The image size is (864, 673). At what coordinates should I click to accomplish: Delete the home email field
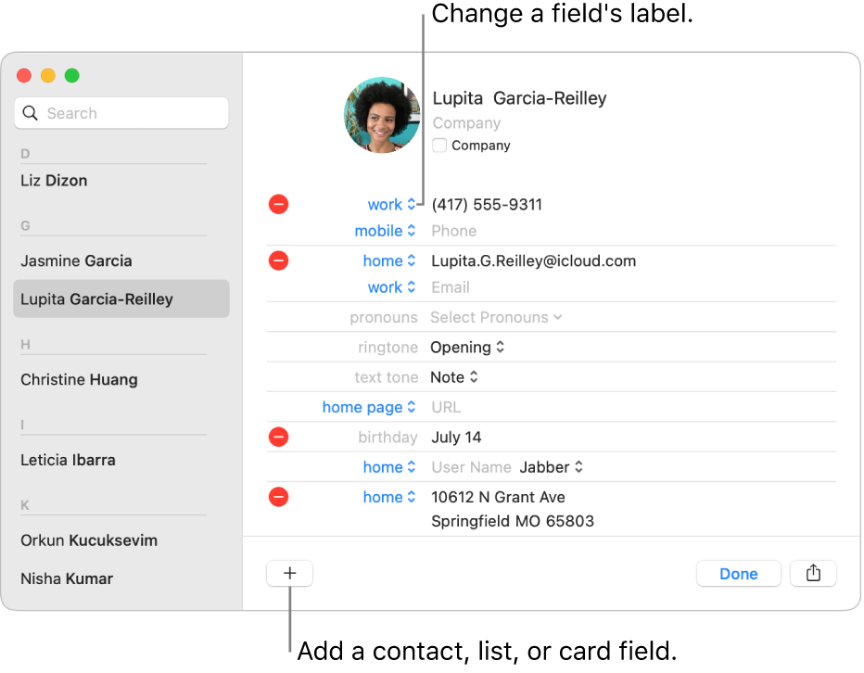pos(278,261)
